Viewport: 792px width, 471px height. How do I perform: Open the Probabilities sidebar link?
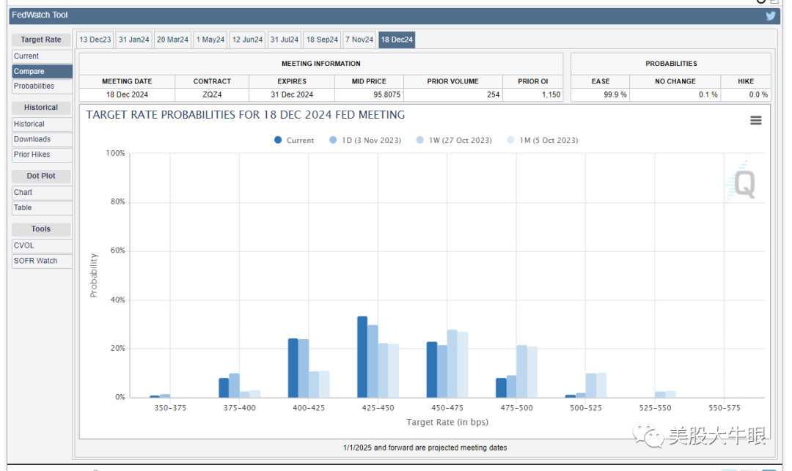[x=42, y=86]
